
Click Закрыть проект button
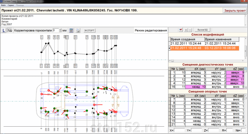234,11
